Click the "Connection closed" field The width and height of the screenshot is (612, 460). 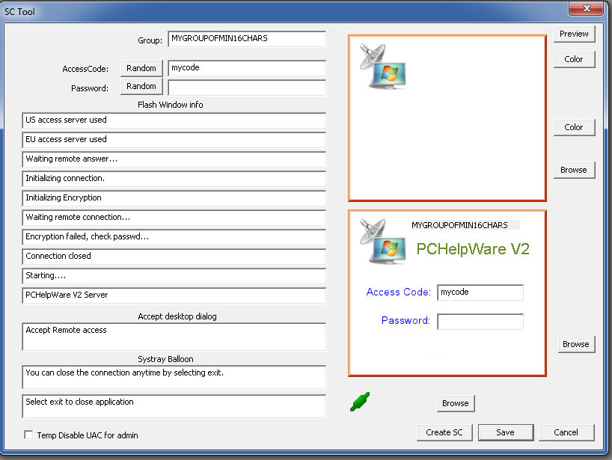[x=174, y=257]
